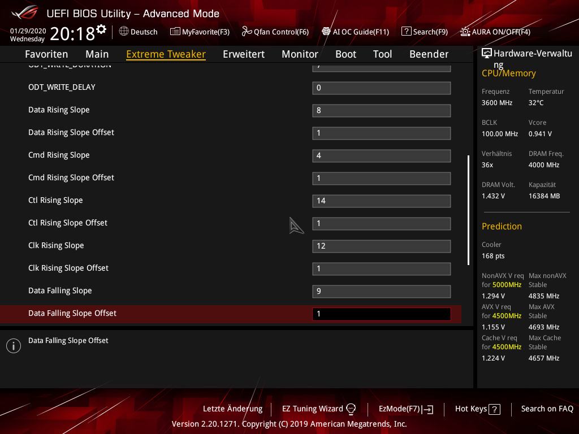Edit Cmd Rising Slope Offset field
Screen dimensions: 579x434
[382, 178]
